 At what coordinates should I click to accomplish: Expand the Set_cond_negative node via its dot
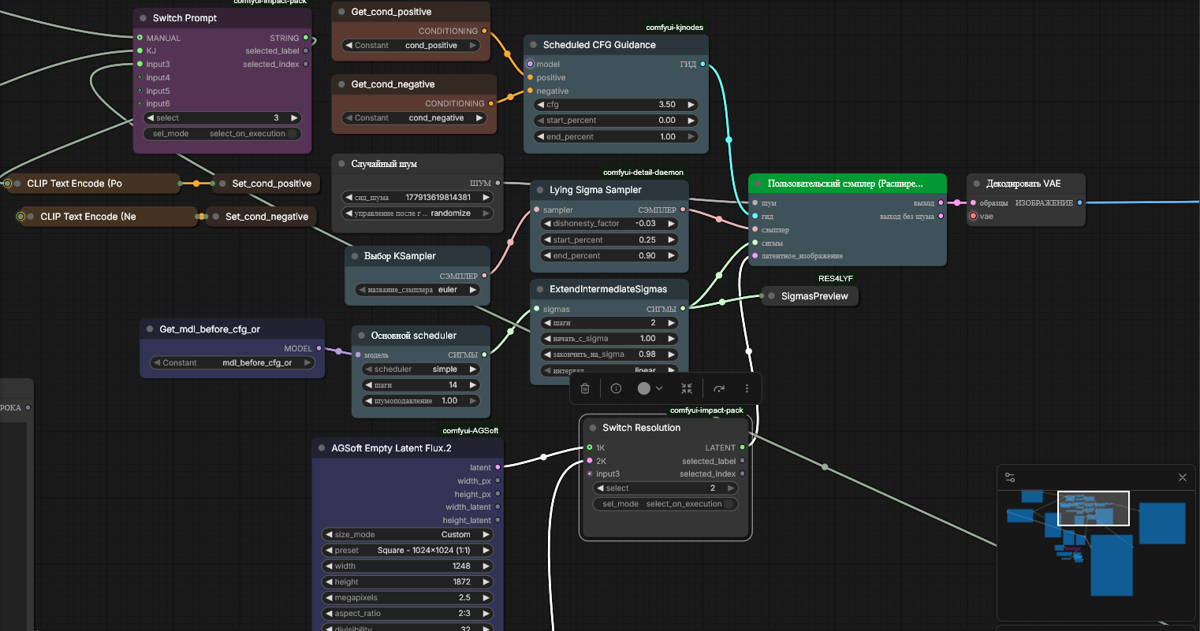[x=215, y=217]
